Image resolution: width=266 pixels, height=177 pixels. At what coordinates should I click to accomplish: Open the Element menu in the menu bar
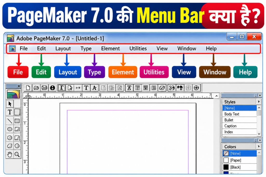pos(110,48)
